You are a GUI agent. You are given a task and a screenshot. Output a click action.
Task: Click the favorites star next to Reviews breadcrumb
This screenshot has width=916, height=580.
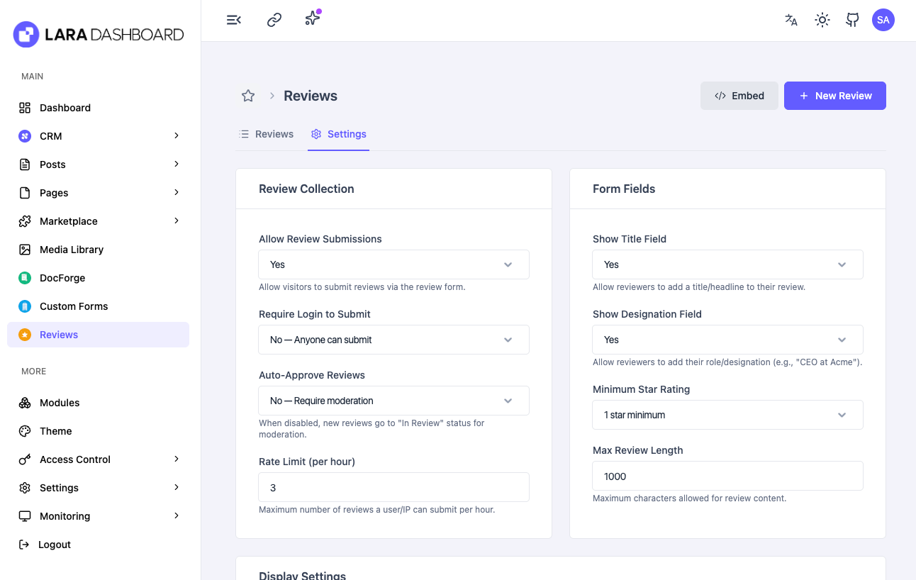point(247,95)
